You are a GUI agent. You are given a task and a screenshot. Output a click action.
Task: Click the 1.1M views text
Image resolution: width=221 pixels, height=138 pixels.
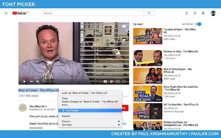[x=169, y=58]
